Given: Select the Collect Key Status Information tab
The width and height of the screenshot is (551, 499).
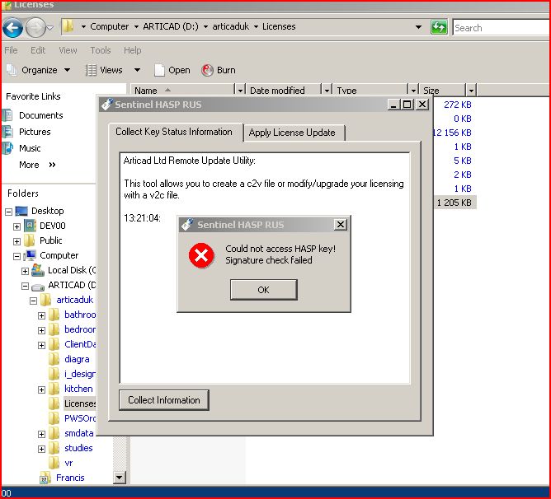Looking at the screenshot, I should 174,132.
